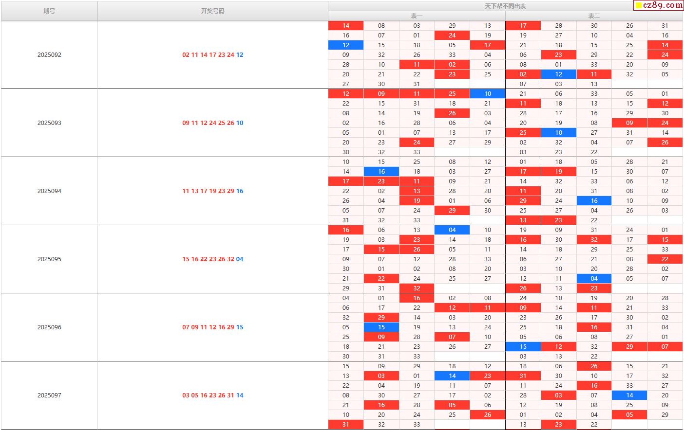
Task: Click the 期号 column header
Action: point(49,11)
